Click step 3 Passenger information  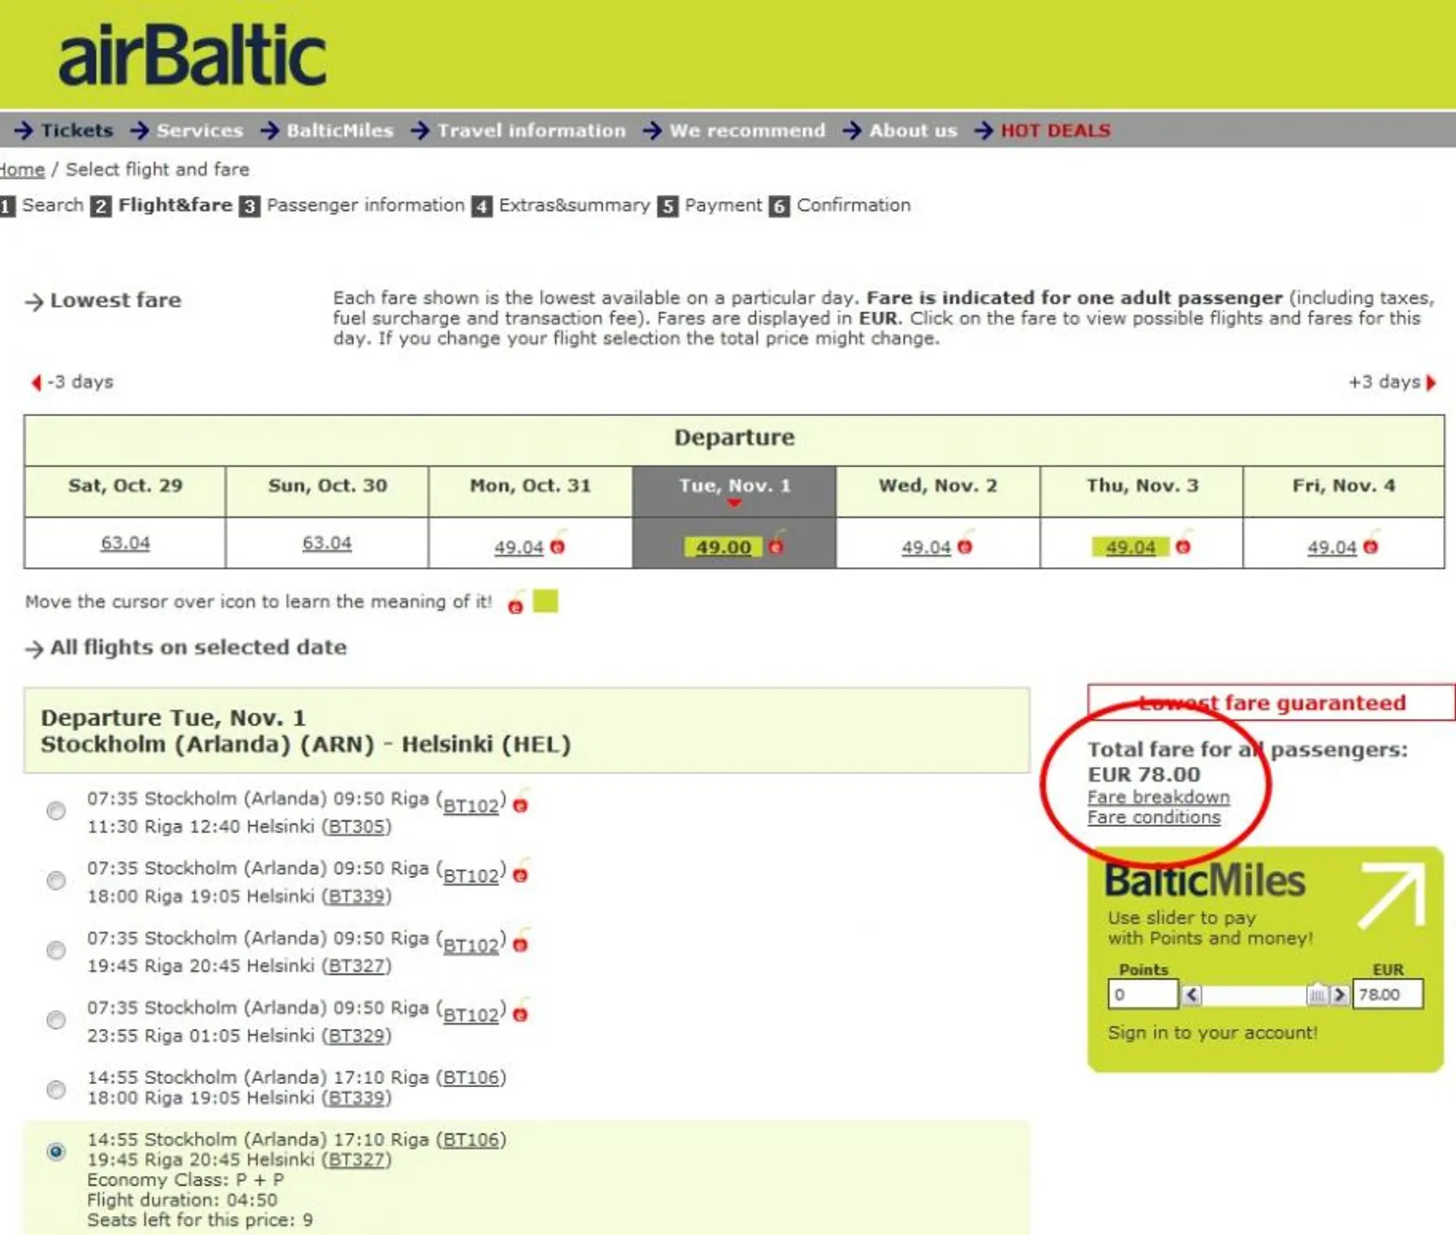coord(366,205)
